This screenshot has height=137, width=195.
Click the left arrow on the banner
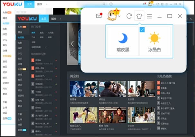pyautogui.click(x=72, y=44)
